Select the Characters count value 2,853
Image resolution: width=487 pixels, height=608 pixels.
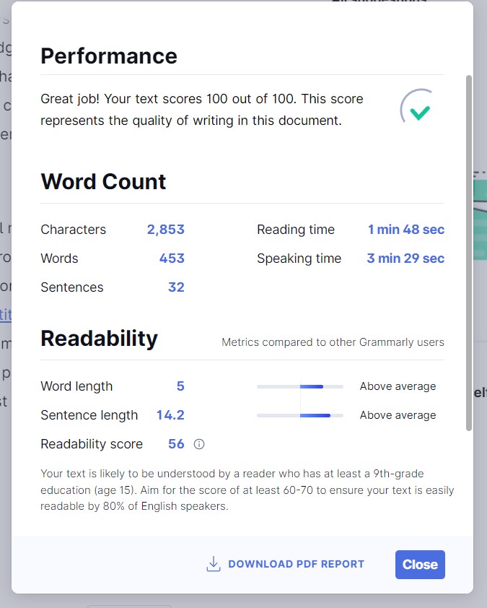165,230
